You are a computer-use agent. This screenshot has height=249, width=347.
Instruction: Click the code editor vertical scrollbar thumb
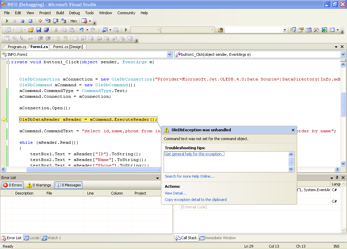(x=343, y=104)
